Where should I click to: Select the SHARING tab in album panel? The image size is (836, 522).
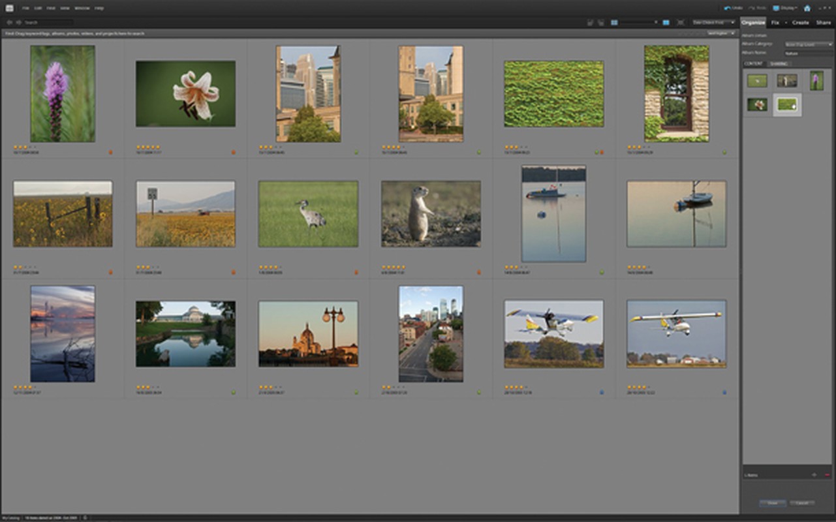tap(778, 63)
